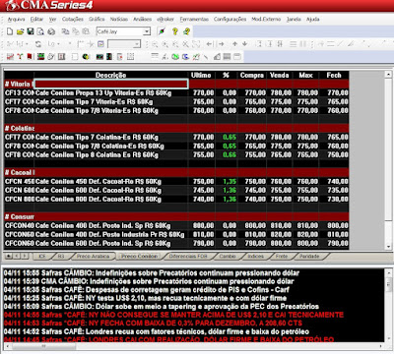The image size is (394, 354).
Task: Click the green globe icon in bottom toolbar
Action: pyautogui.click(x=175, y=57)
